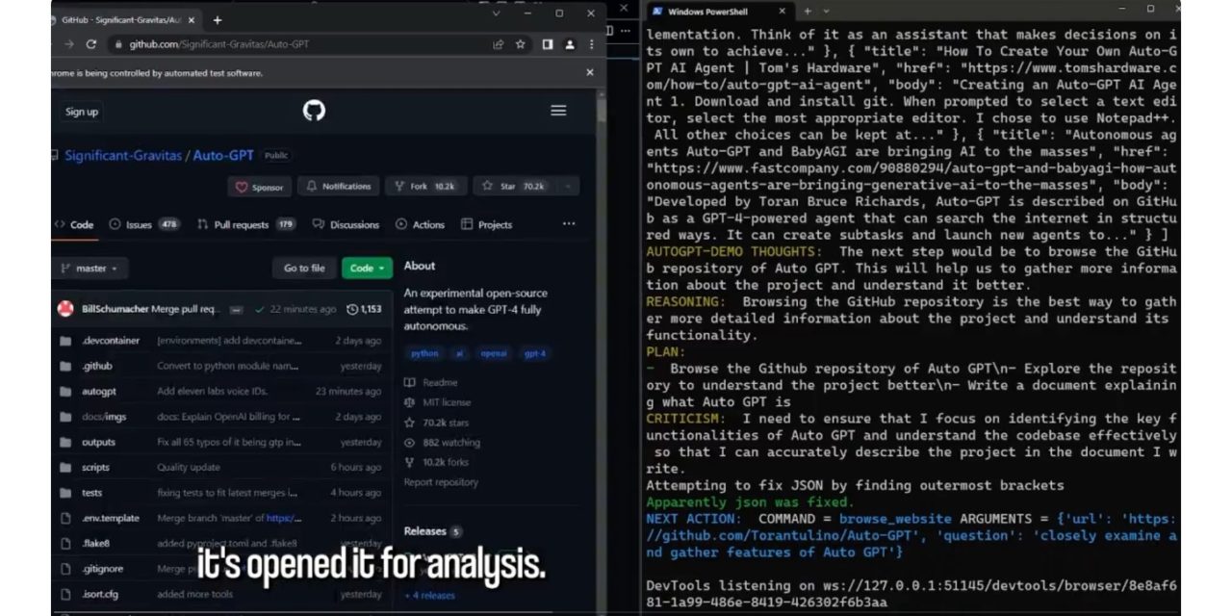1232x616 pixels.
Task: Toggle Notifications for the repository
Action: (338, 186)
